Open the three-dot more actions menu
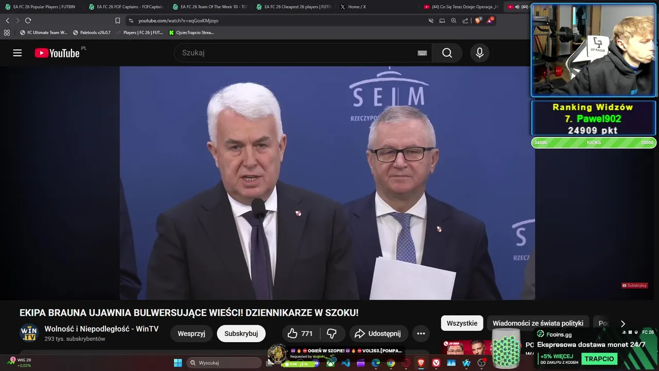The image size is (659, 371). click(421, 333)
